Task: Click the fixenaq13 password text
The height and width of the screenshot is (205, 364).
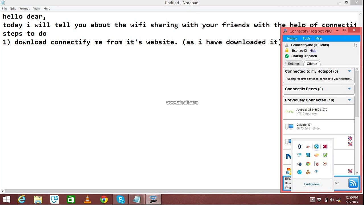Action: click(x=299, y=51)
